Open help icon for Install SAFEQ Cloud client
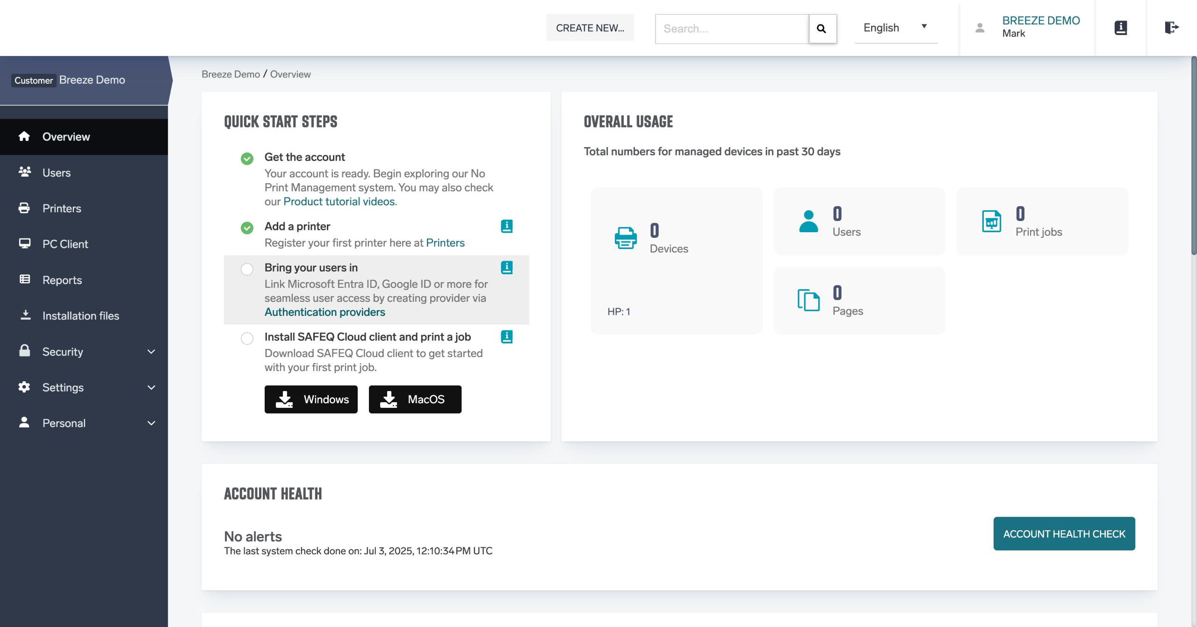Image resolution: width=1197 pixels, height=627 pixels. coord(506,336)
